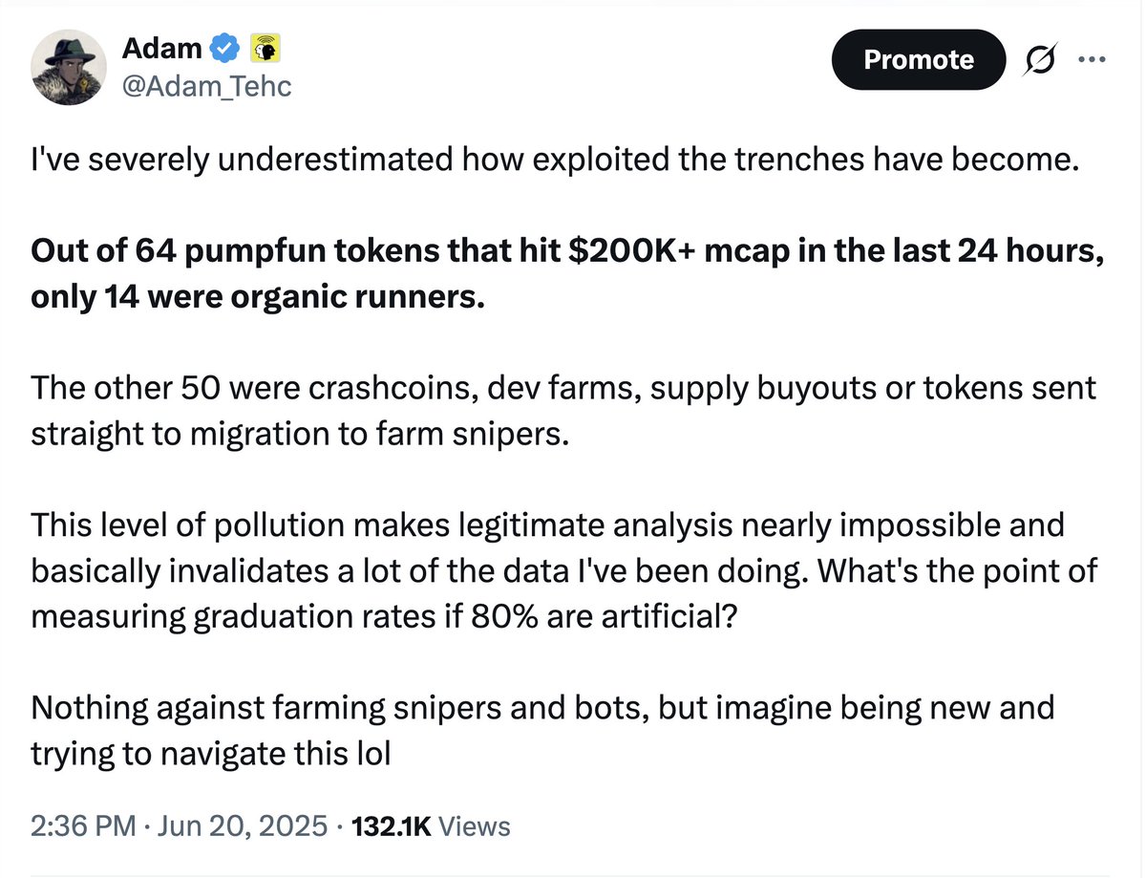Open Grok via the slashed-circle icon
This screenshot has height=878, width=1146.
[1041, 60]
